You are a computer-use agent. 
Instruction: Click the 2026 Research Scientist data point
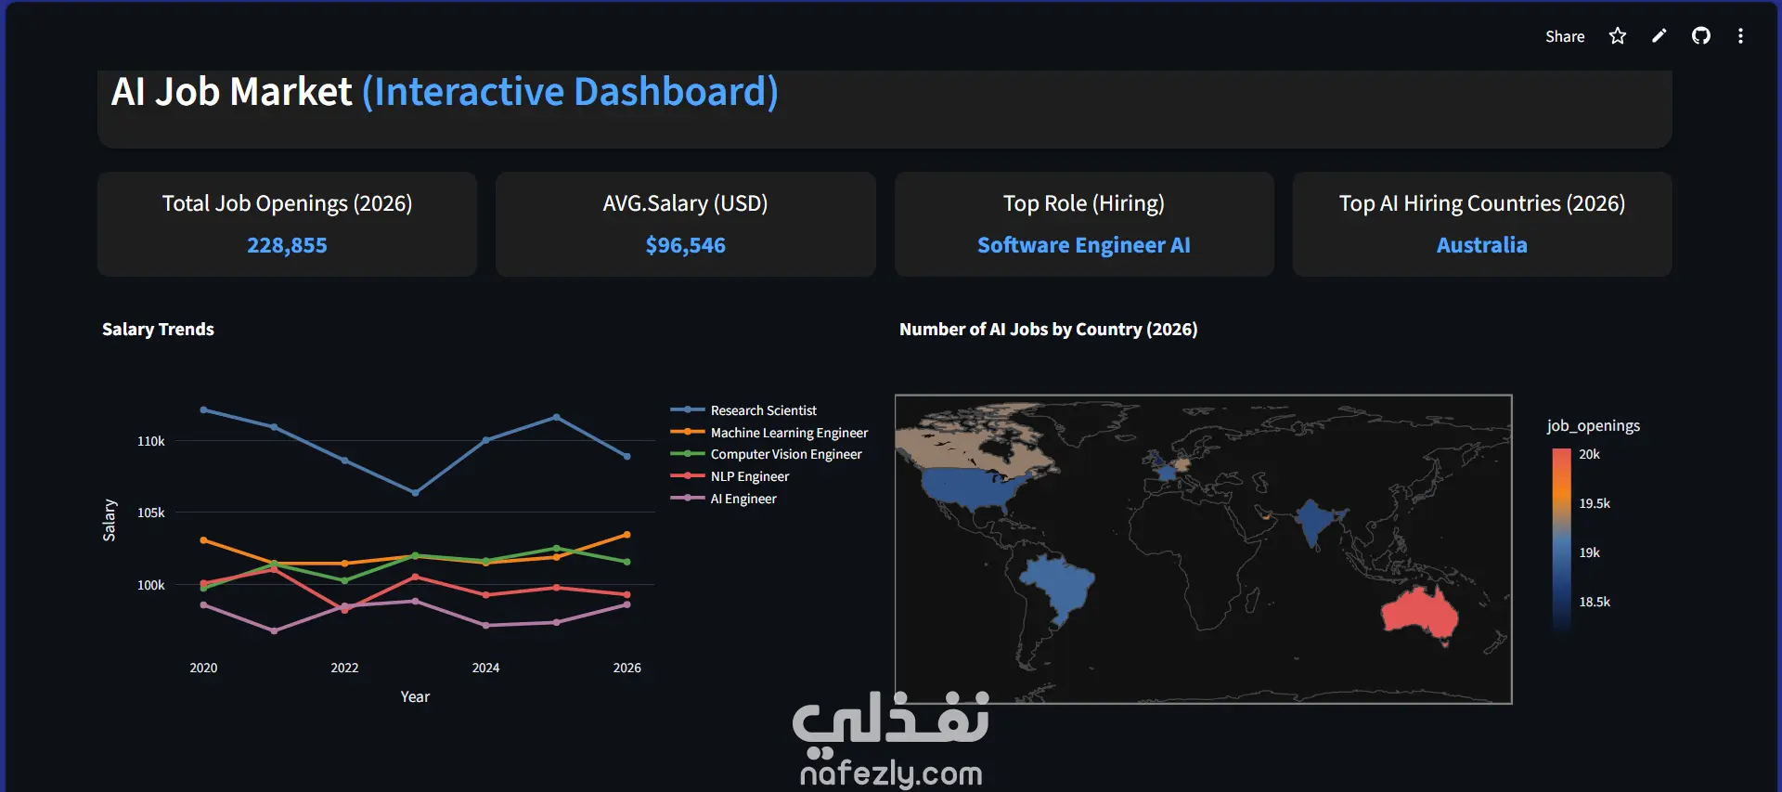[627, 457]
